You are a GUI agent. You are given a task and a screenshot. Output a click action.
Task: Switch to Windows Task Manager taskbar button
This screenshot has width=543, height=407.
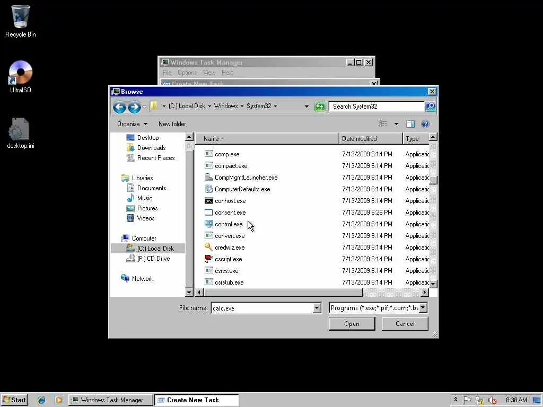[x=111, y=400]
